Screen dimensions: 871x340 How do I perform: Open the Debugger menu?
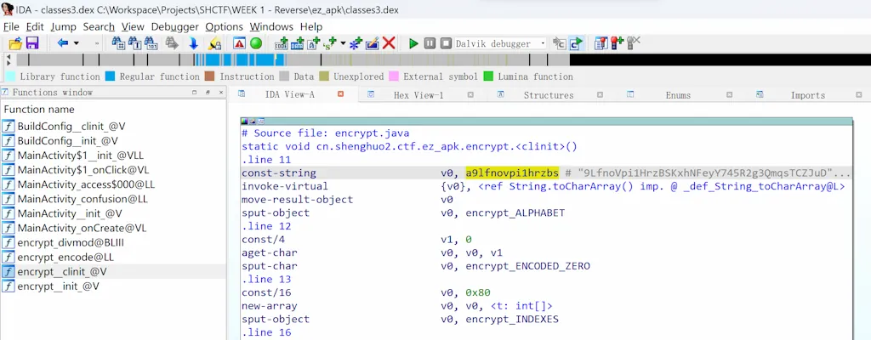(x=174, y=26)
